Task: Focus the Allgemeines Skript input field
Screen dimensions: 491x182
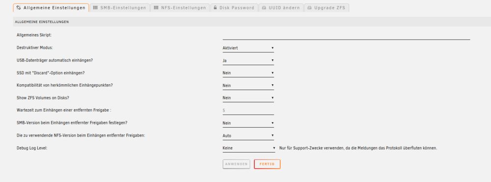Action: click(346, 36)
